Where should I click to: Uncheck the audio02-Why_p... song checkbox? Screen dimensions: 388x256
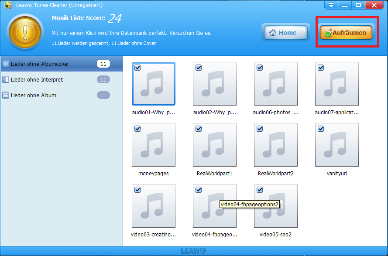[199, 68]
